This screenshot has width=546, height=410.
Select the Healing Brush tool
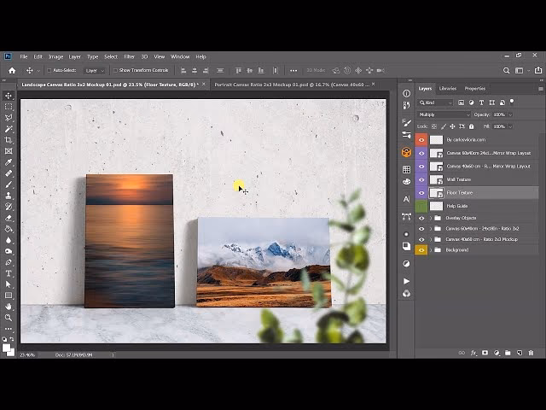pyautogui.click(x=9, y=173)
